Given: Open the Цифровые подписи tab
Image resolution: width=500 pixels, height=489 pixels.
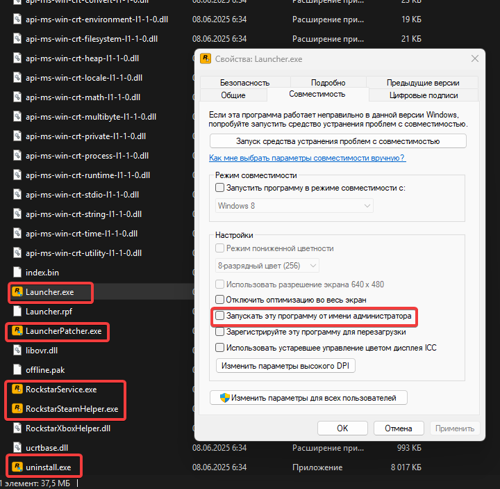Looking at the screenshot, I should coord(424,95).
